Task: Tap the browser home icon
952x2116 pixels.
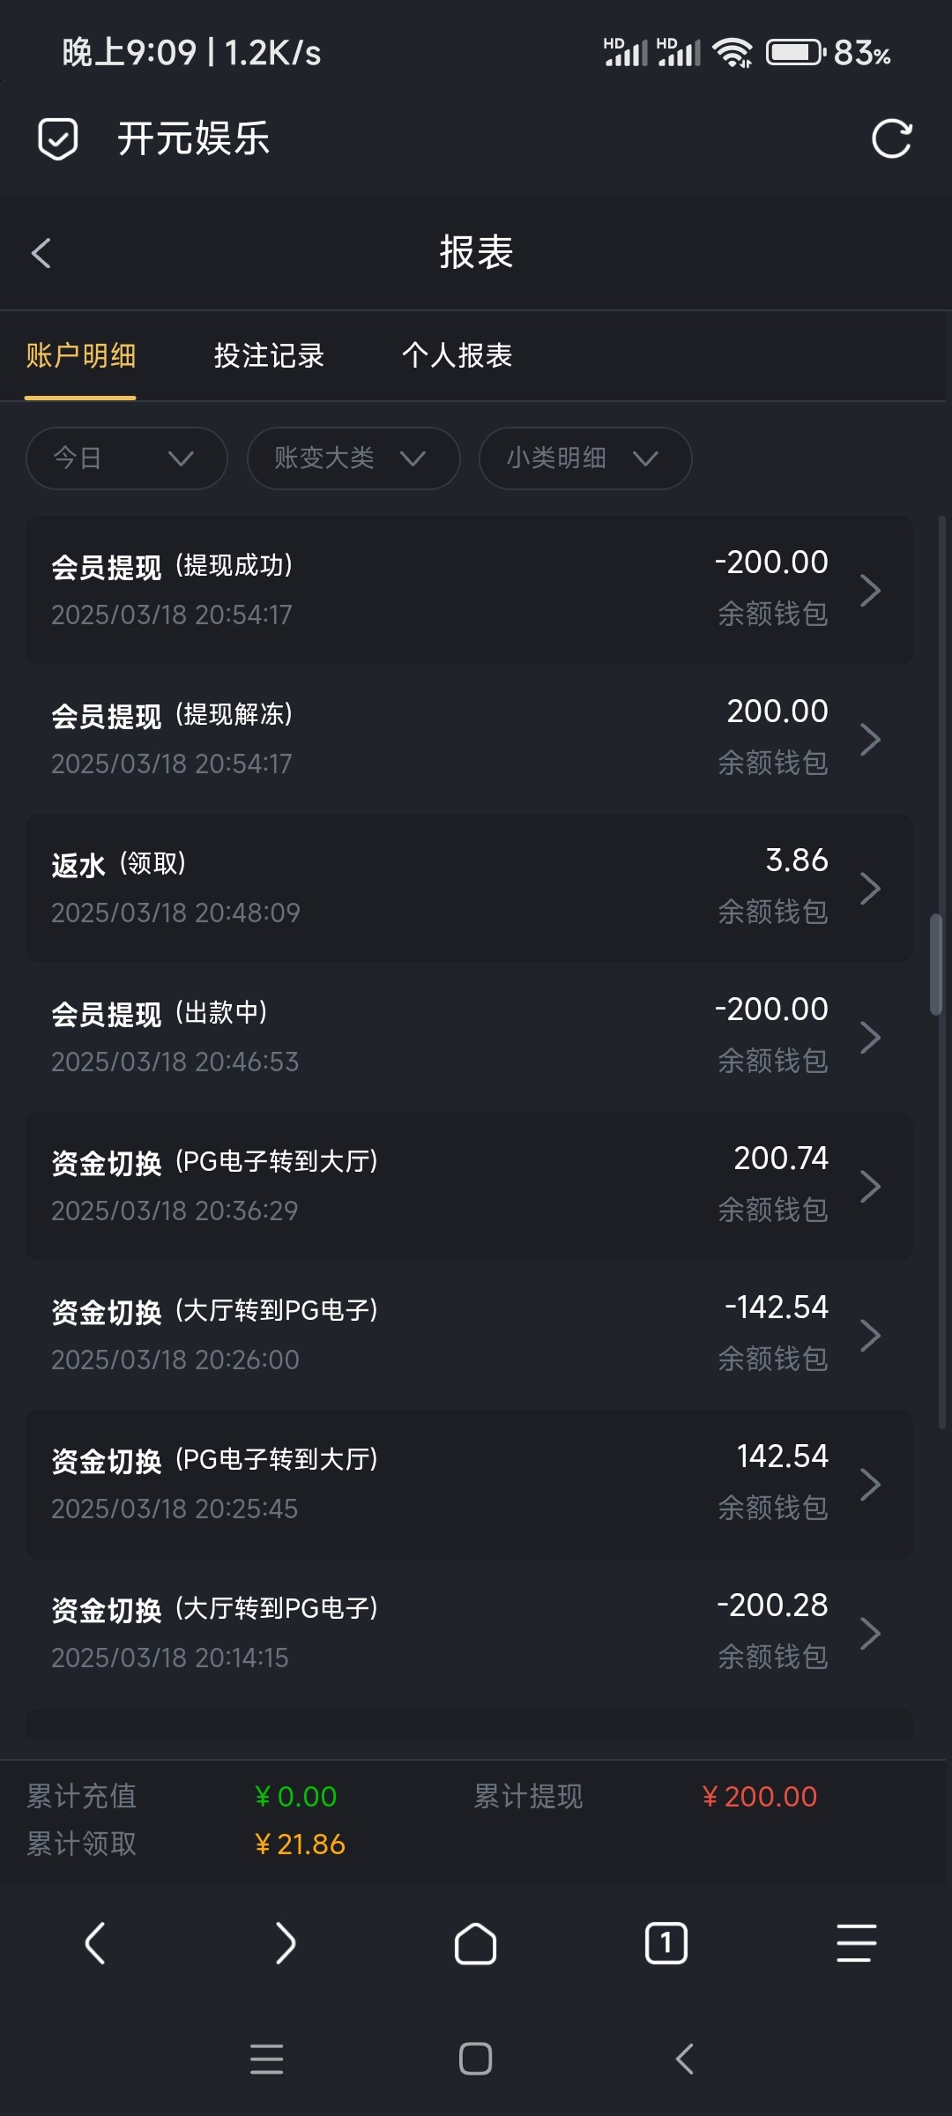Action: point(475,1943)
